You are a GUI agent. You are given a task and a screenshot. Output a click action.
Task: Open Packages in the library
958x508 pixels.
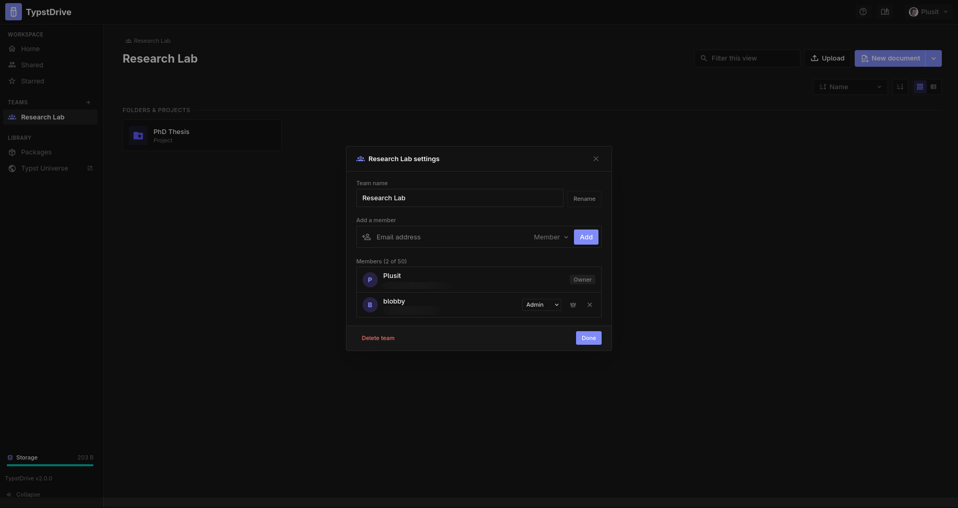pos(50,152)
